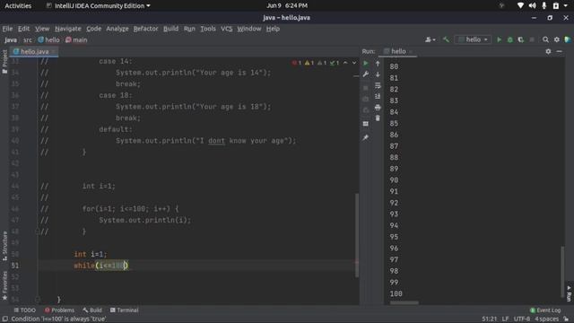Open the Problems tool window
The image size is (574, 323).
point(59,310)
